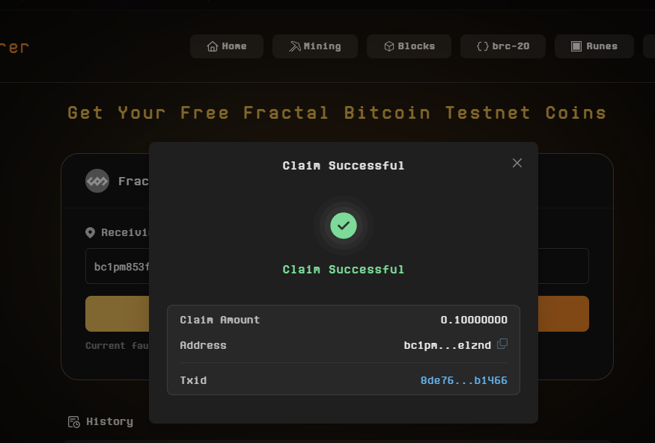Select the claim amount value 0.10000000
655x443 pixels.
click(x=474, y=320)
